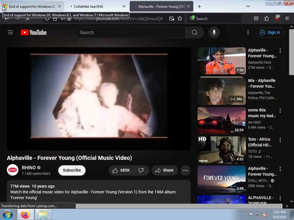
Task: Click the YouTube URL in address bar
Action: (118, 19)
